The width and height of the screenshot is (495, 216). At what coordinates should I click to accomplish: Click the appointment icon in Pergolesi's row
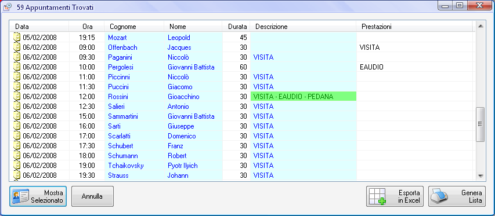pyautogui.click(x=17, y=67)
